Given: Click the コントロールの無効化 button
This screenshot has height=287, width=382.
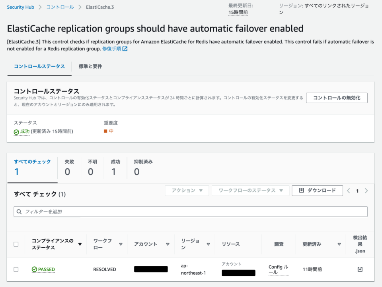Looking at the screenshot, I should pos(337,98).
